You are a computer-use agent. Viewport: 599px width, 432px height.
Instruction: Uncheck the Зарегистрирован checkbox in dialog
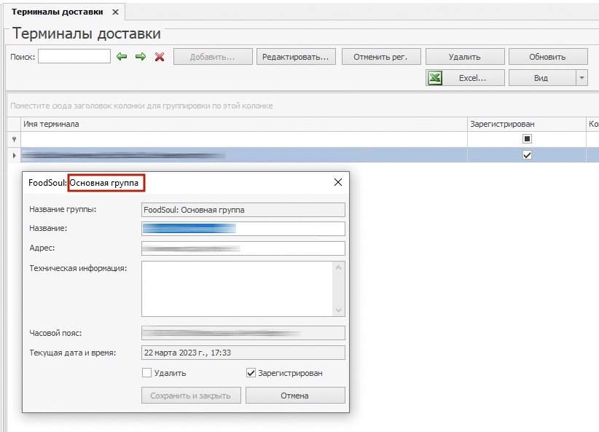251,373
